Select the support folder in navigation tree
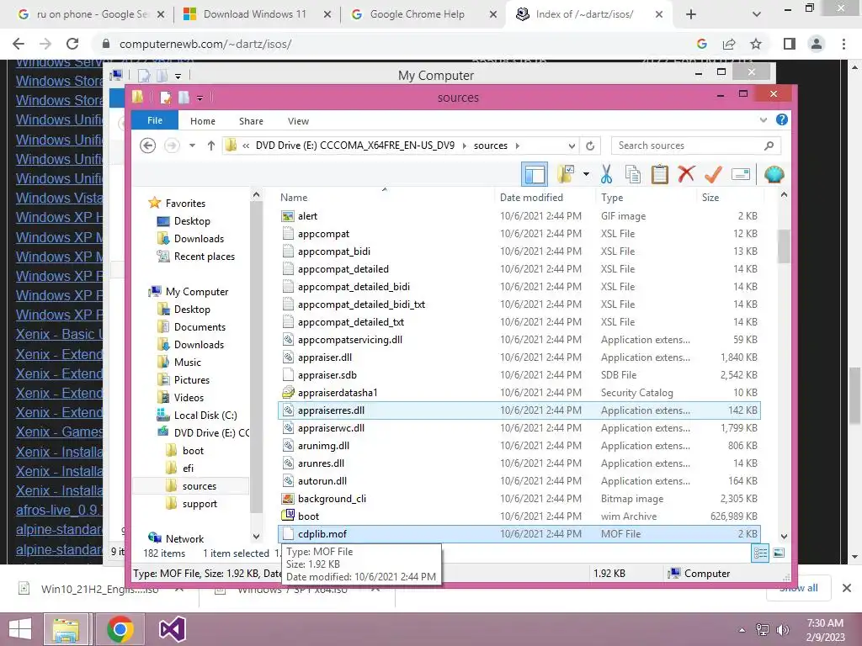Viewport: 862px width, 646px height. pyautogui.click(x=199, y=504)
